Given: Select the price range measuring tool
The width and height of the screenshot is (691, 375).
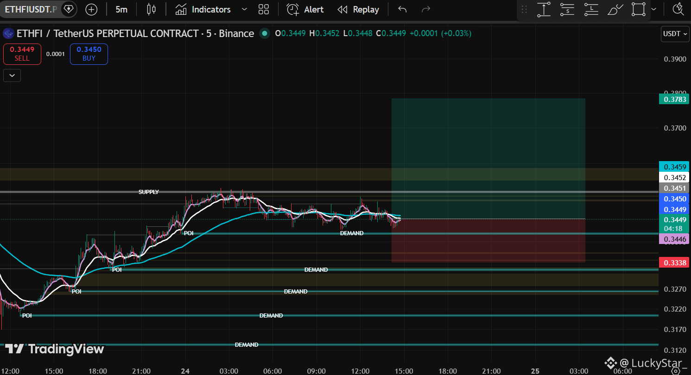Looking at the screenshot, I should click(544, 9).
